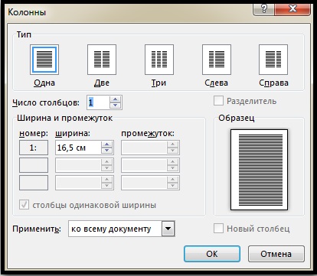
Task: Click the first row промежуток field
Action: [150, 148]
